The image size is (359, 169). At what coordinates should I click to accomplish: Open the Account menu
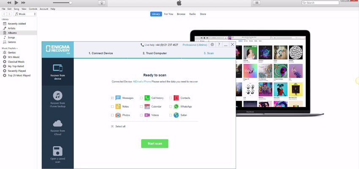[x=44, y=9]
